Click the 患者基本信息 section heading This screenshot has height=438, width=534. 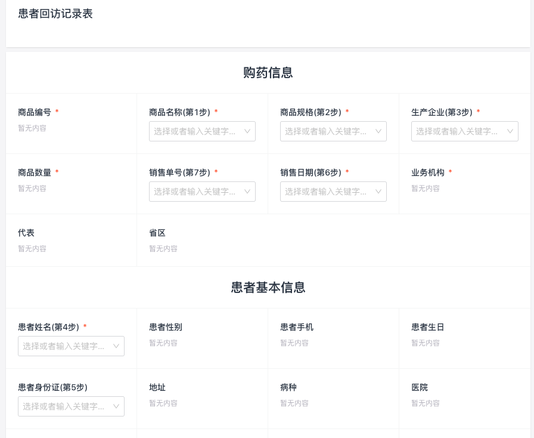click(268, 288)
